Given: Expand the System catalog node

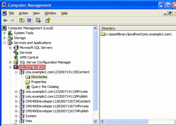Looking at the screenshot, I should tap(16, 116).
